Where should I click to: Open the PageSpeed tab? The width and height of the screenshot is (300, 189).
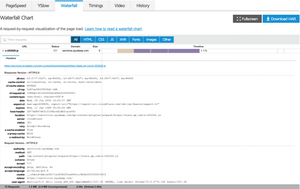click(x=16, y=6)
